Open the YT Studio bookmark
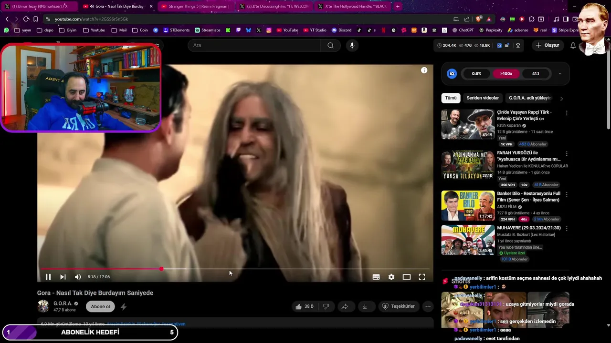The width and height of the screenshot is (611, 343). [x=315, y=30]
